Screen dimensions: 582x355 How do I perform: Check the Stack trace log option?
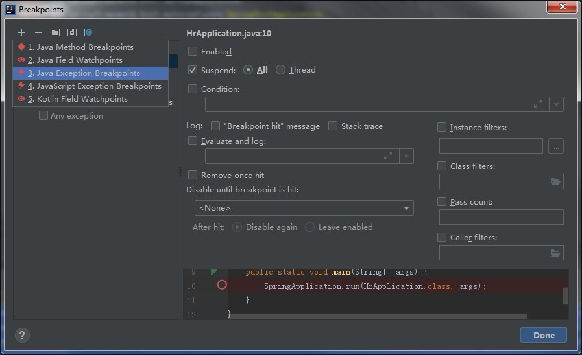click(x=333, y=126)
